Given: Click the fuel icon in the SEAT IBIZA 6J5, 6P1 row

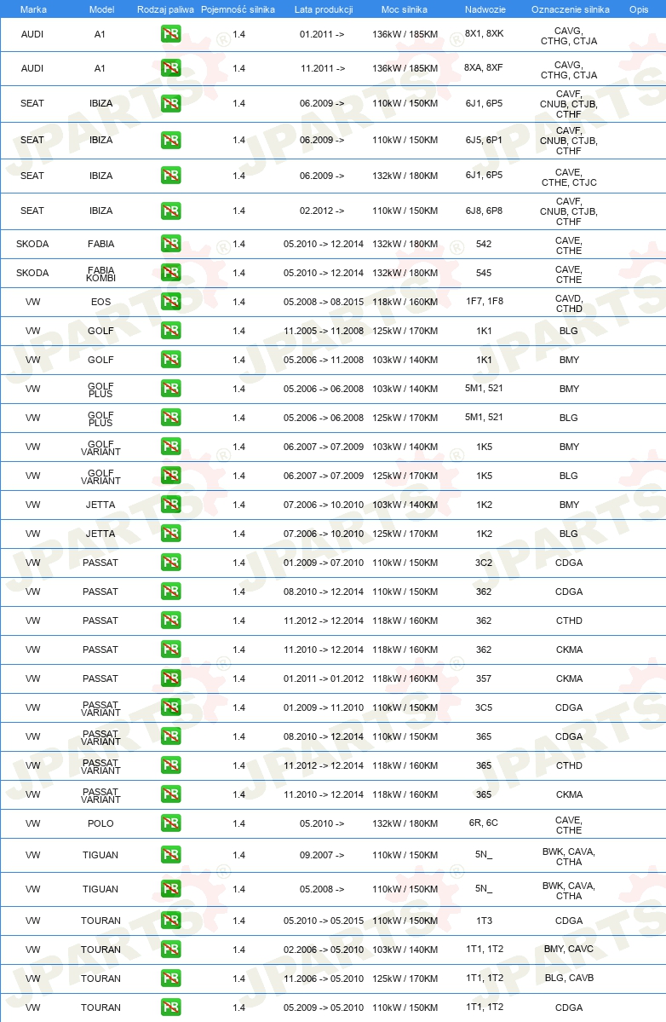Looking at the screenshot, I should 170,140.
